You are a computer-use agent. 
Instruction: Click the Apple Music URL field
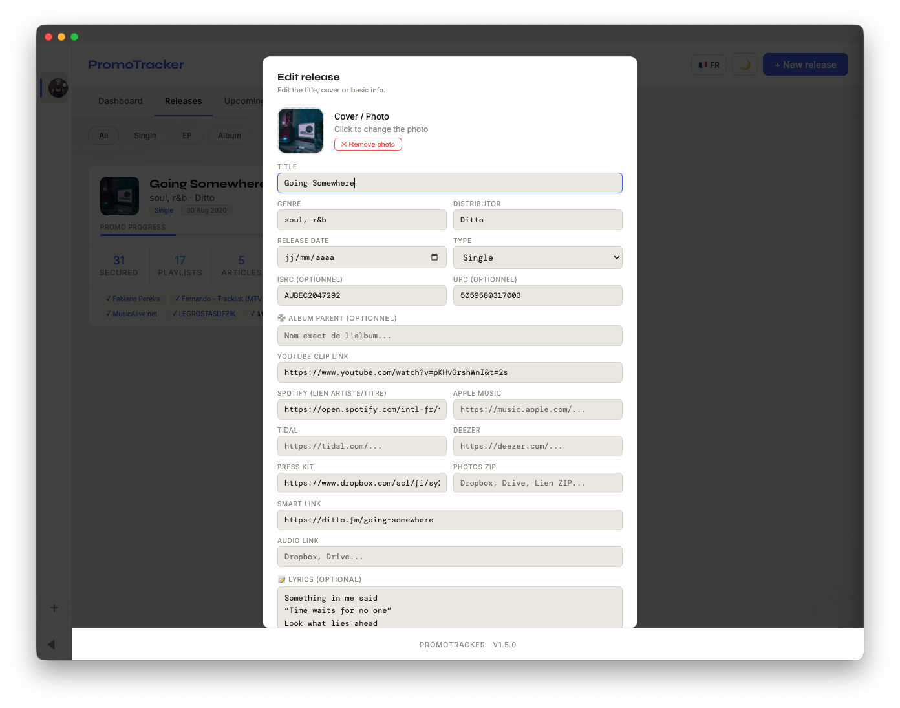[537, 409]
